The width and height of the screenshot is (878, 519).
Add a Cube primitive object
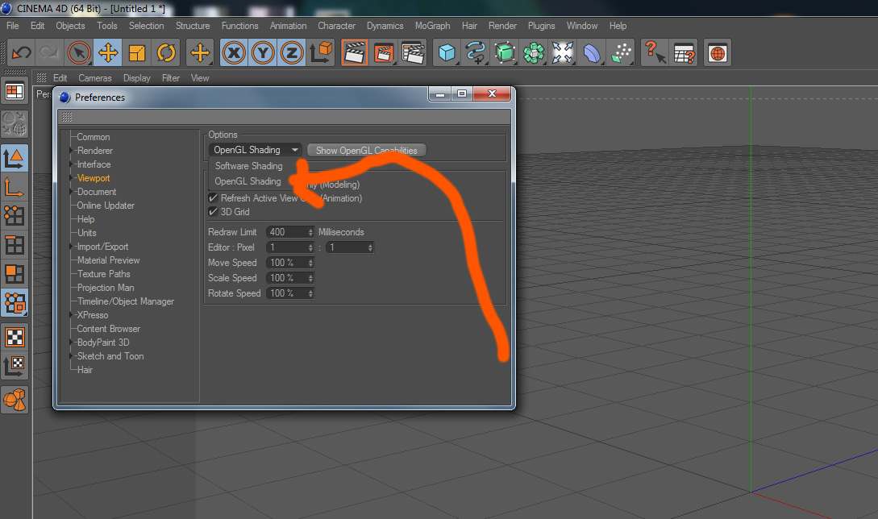[x=447, y=53]
